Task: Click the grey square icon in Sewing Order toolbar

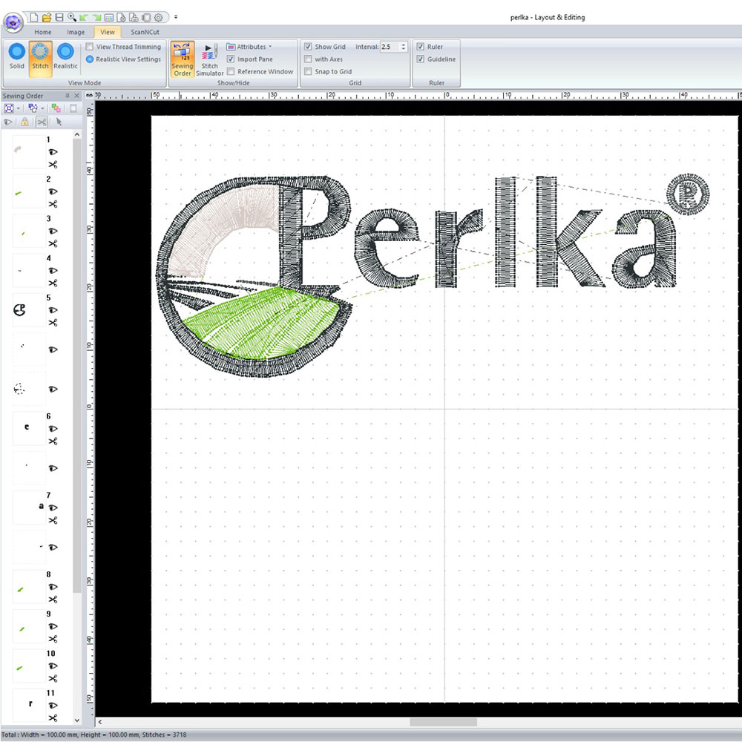Action: [x=73, y=108]
